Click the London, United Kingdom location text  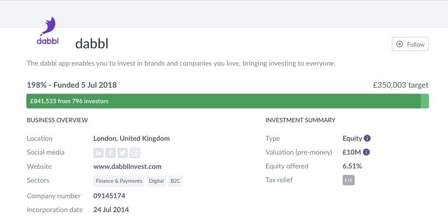(x=131, y=139)
